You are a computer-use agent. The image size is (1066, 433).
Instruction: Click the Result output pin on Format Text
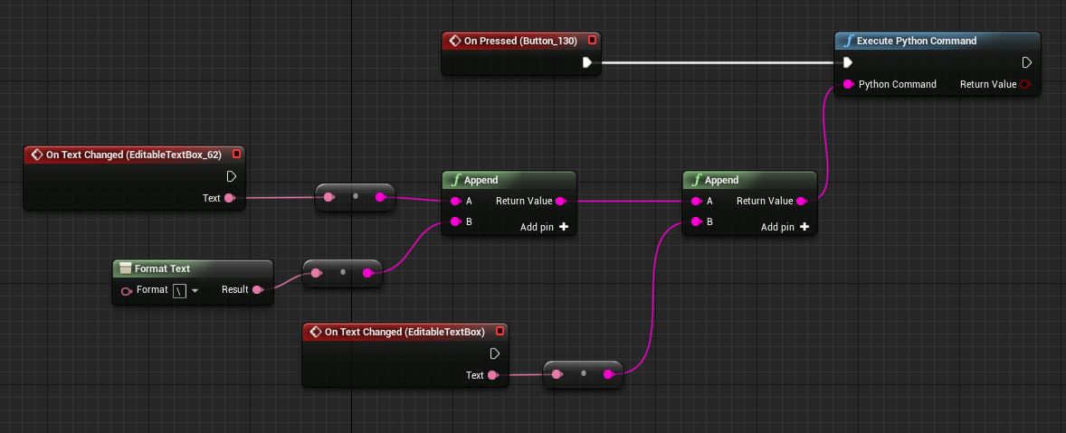(257, 290)
